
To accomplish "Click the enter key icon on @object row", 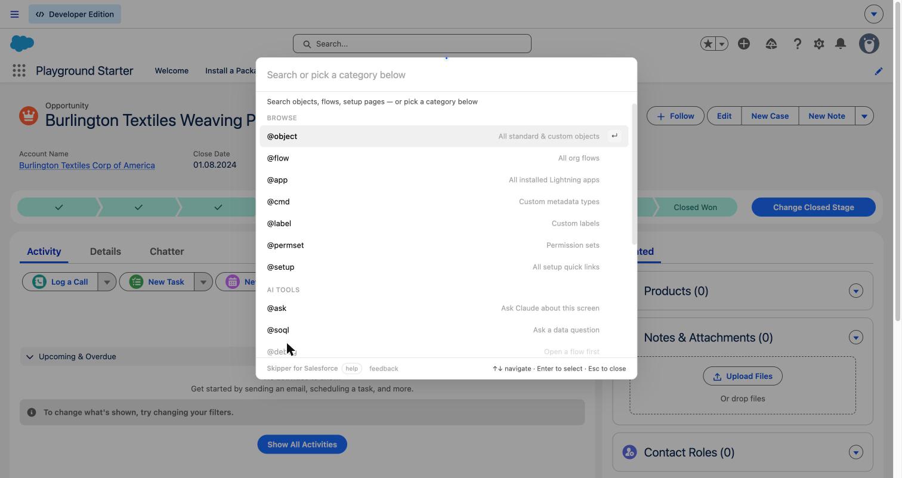I will pos(614,136).
